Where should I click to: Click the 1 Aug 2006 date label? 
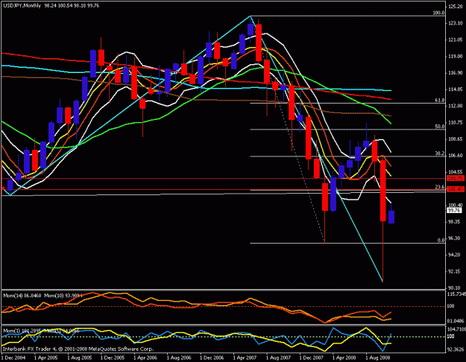[x=179, y=358]
